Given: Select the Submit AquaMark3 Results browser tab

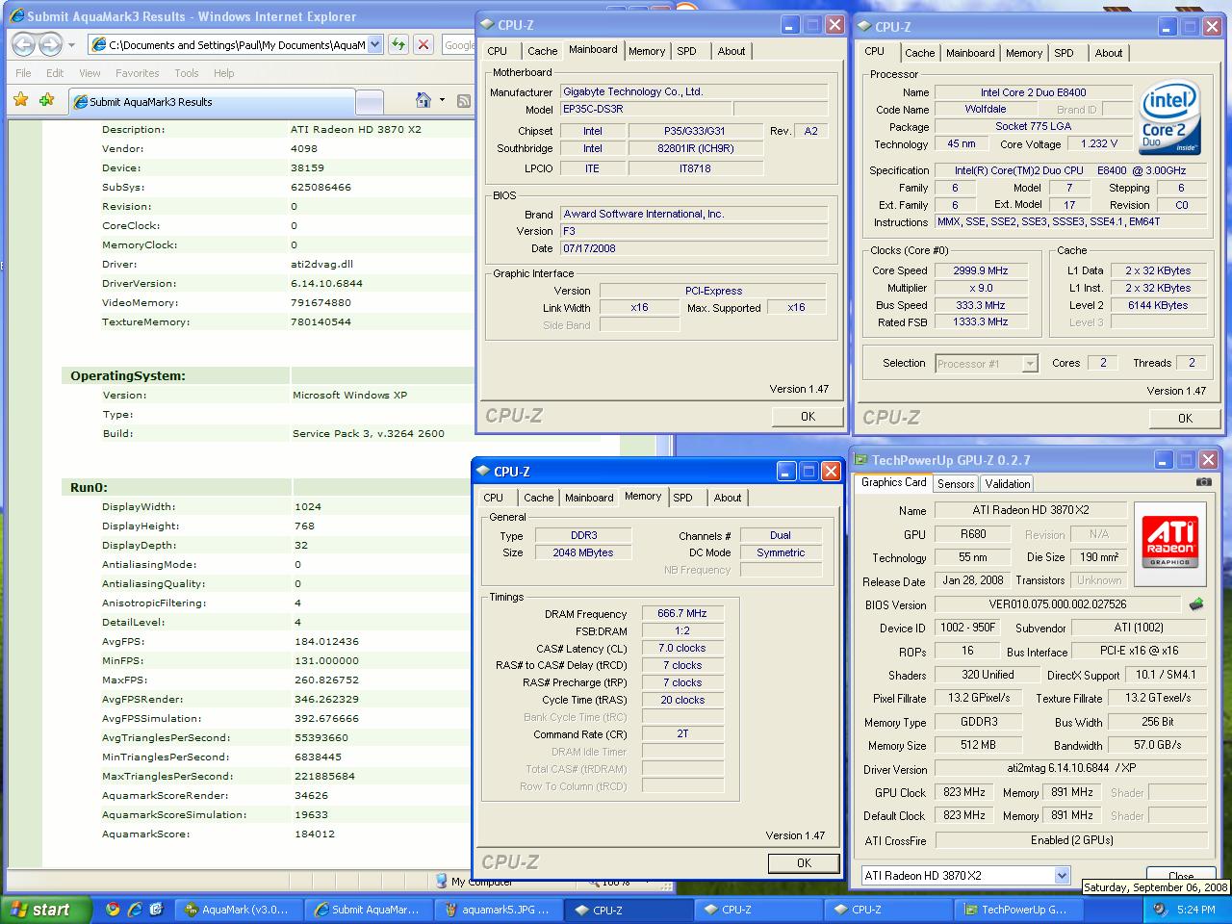Looking at the screenshot, I should [x=211, y=101].
